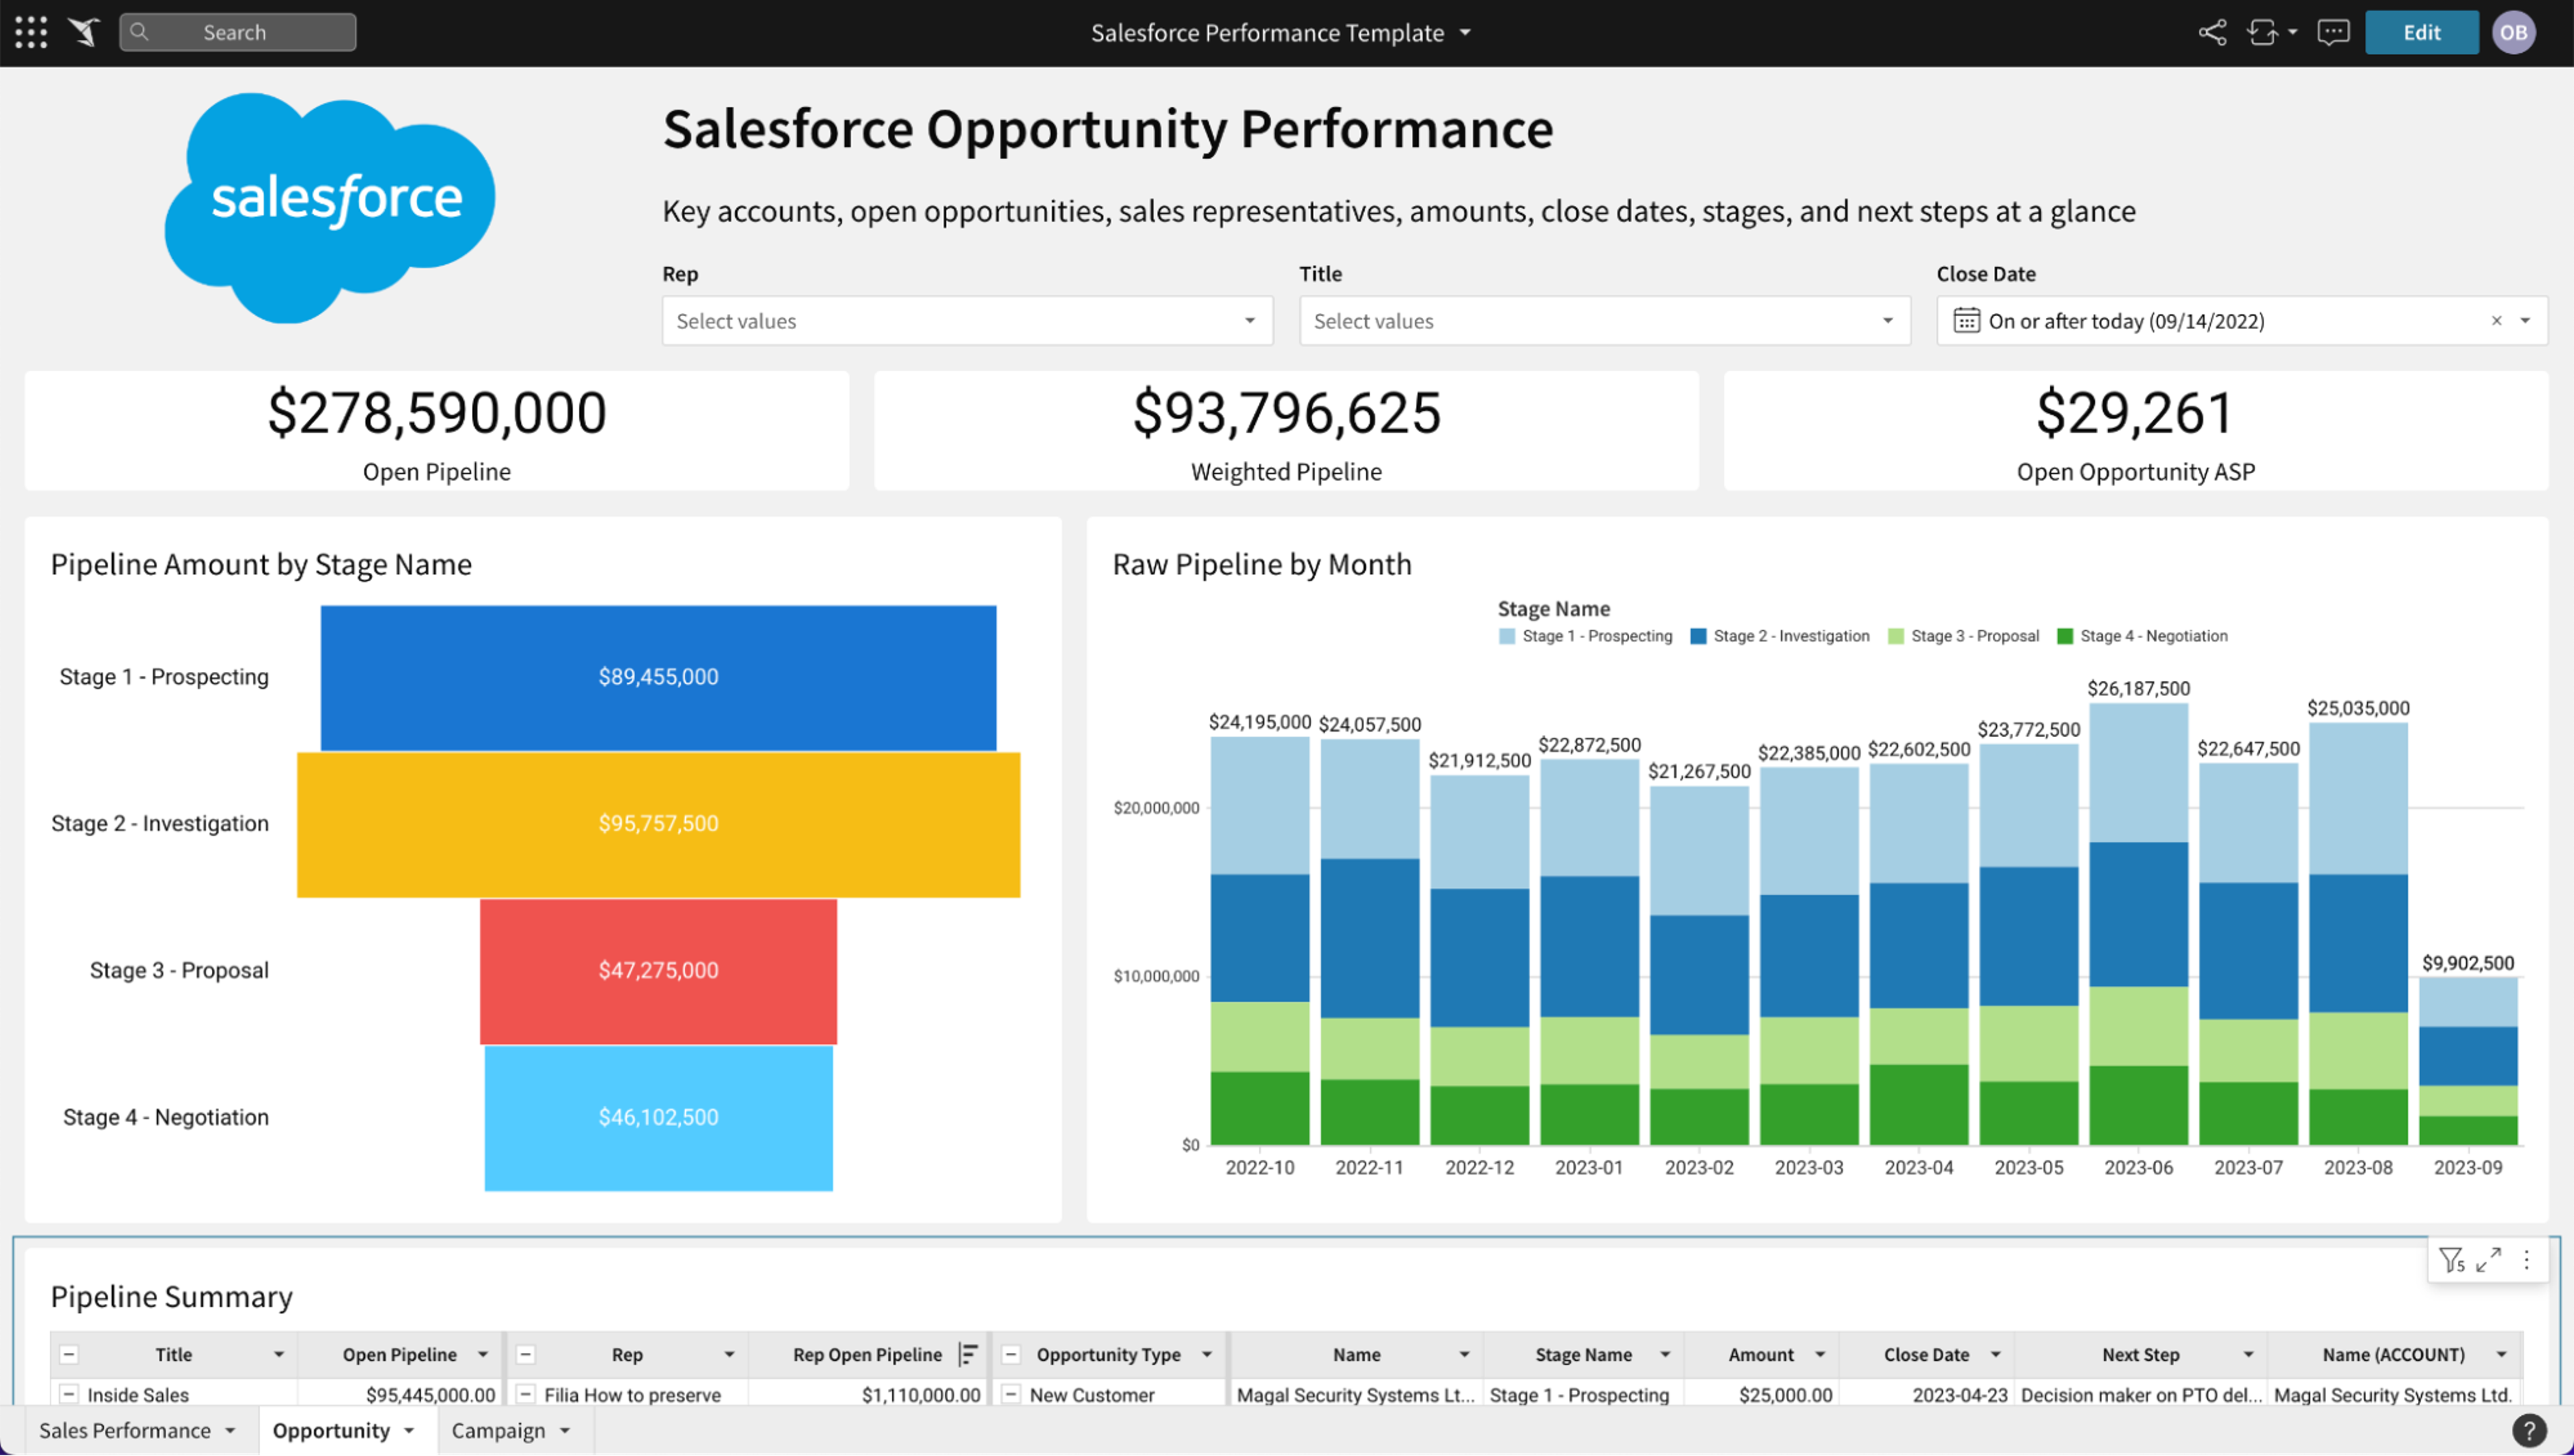Click the 2023-09 stacked bar
Screen dimensions: 2574x1456
click(x=2468, y=1061)
